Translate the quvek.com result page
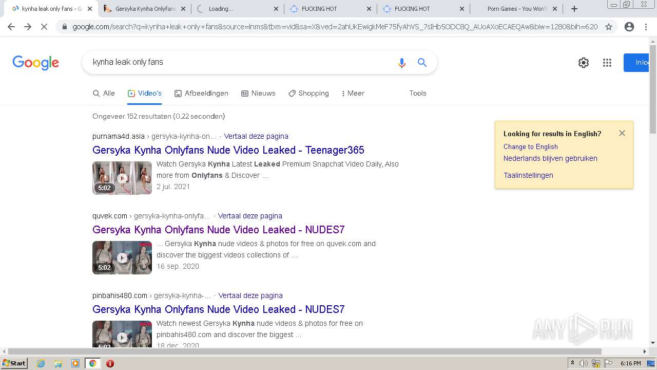The width and height of the screenshot is (657, 370). 250,216
